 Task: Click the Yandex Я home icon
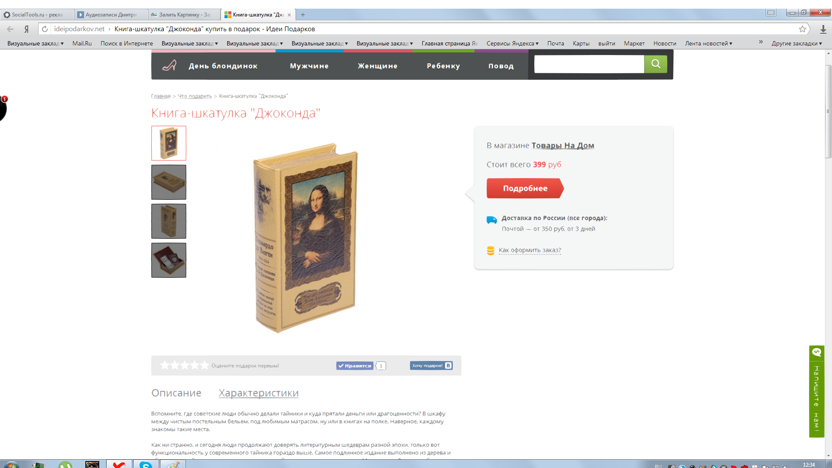click(26, 29)
